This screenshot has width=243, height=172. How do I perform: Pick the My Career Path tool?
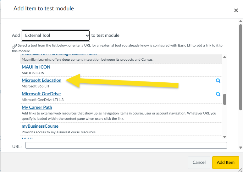(37, 107)
